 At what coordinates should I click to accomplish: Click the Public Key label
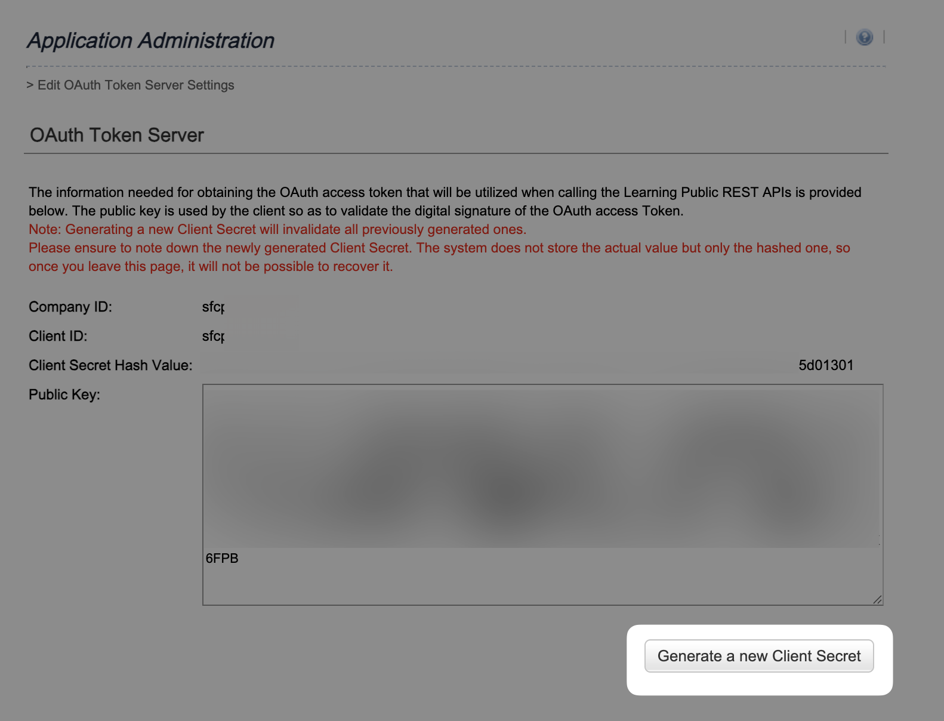[x=64, y=395]
